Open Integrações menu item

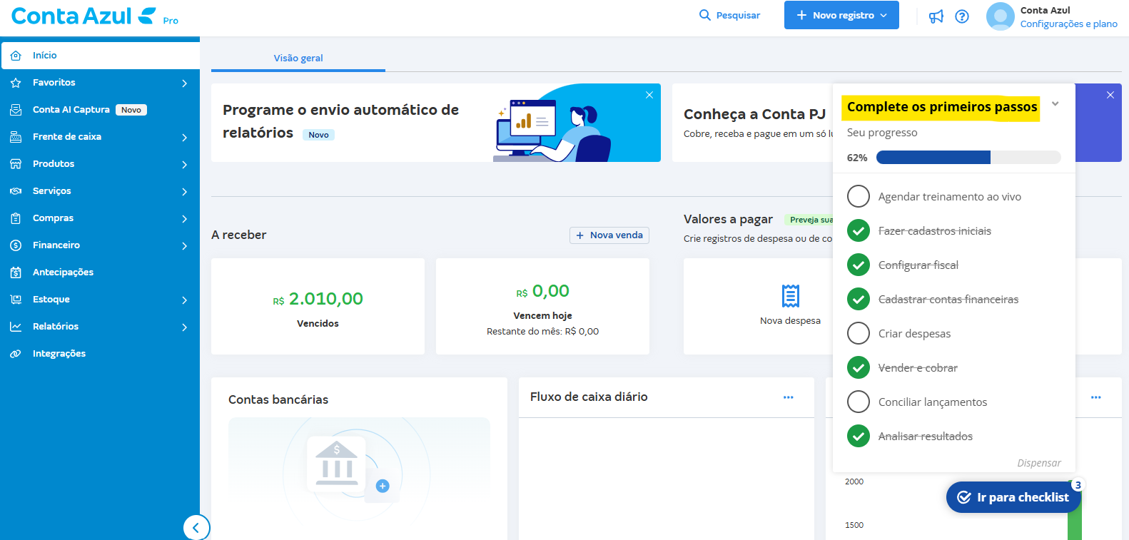tap(100, 354)
